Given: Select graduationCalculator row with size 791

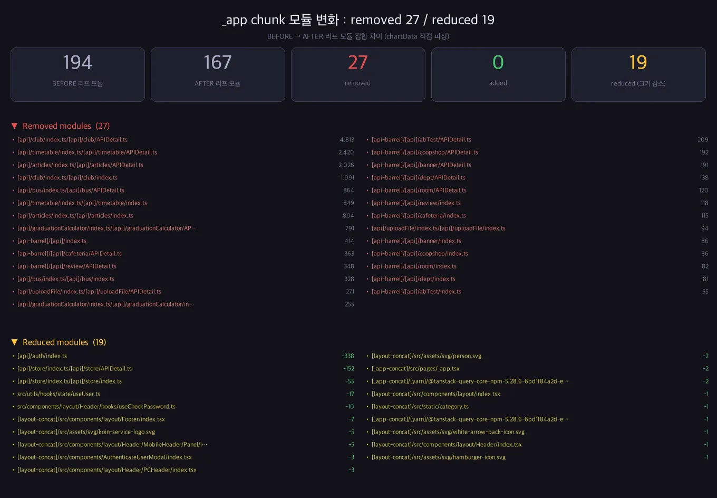Looking at the screenshot, I should click(182, 228).
